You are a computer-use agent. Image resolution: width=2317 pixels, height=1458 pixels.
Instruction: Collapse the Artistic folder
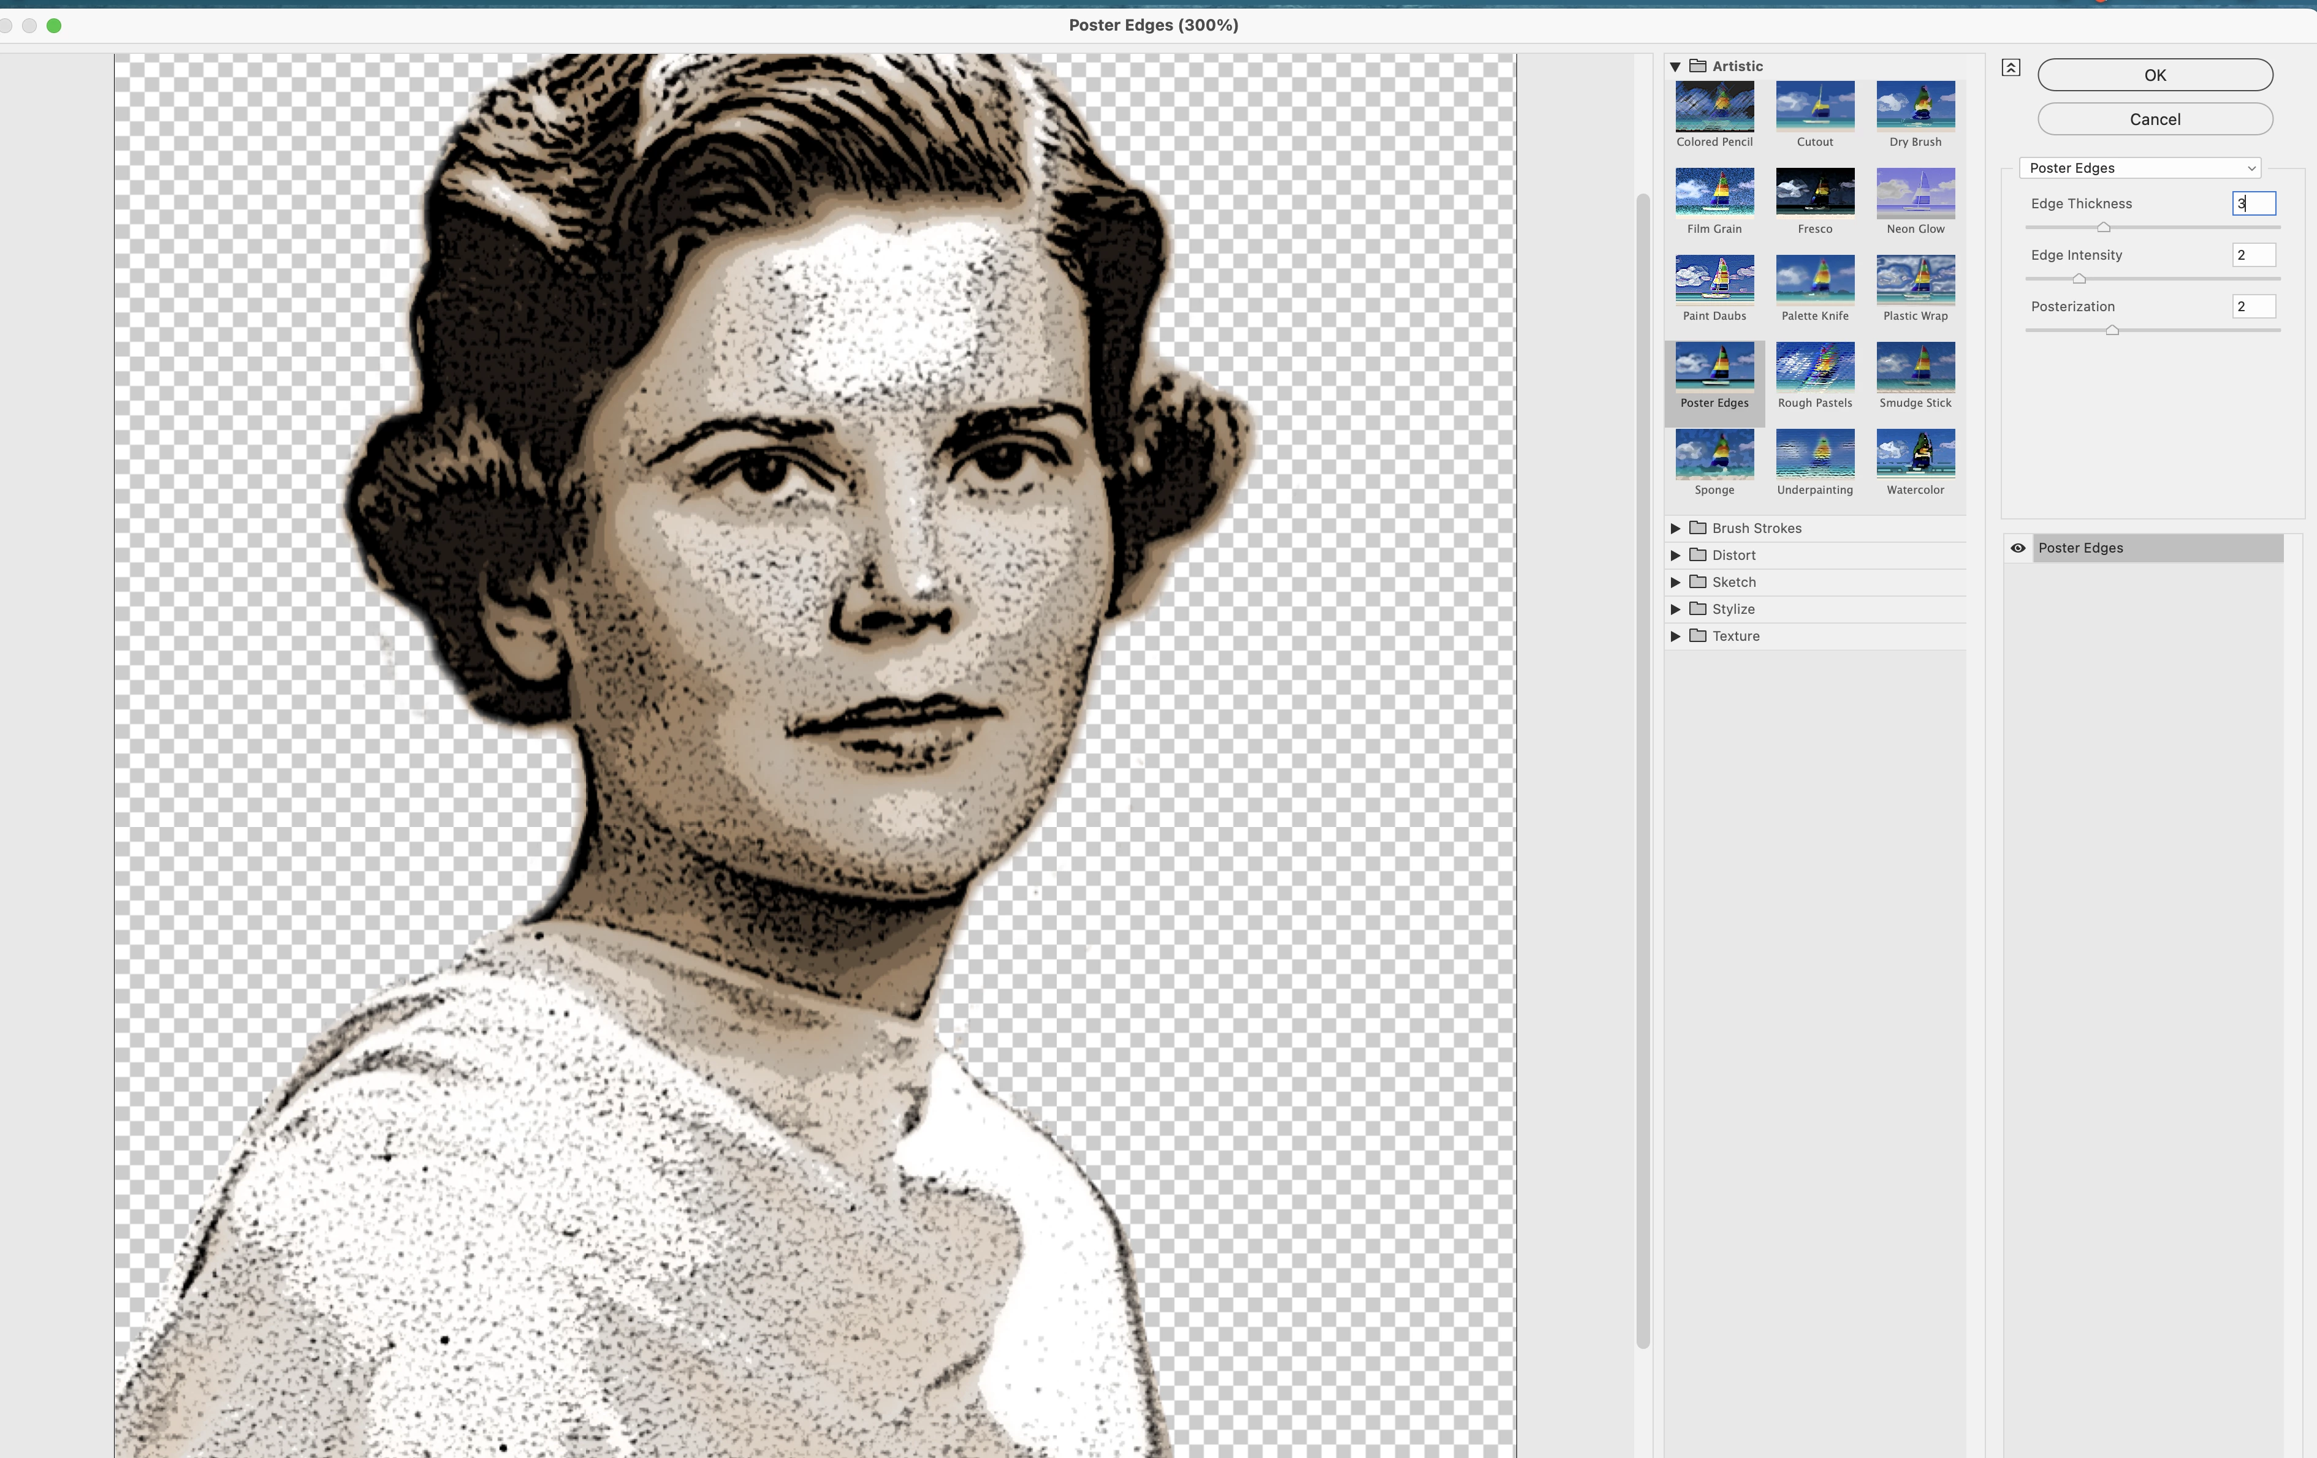pyautogui.click(x=1675, y=66)
